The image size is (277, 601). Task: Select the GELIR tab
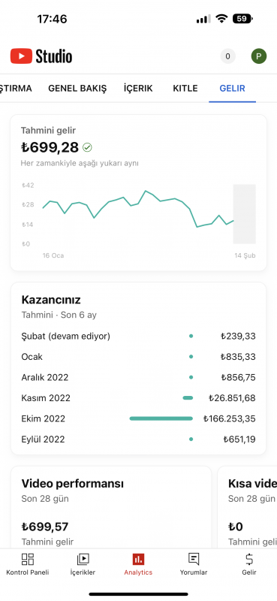coord(232,89)
